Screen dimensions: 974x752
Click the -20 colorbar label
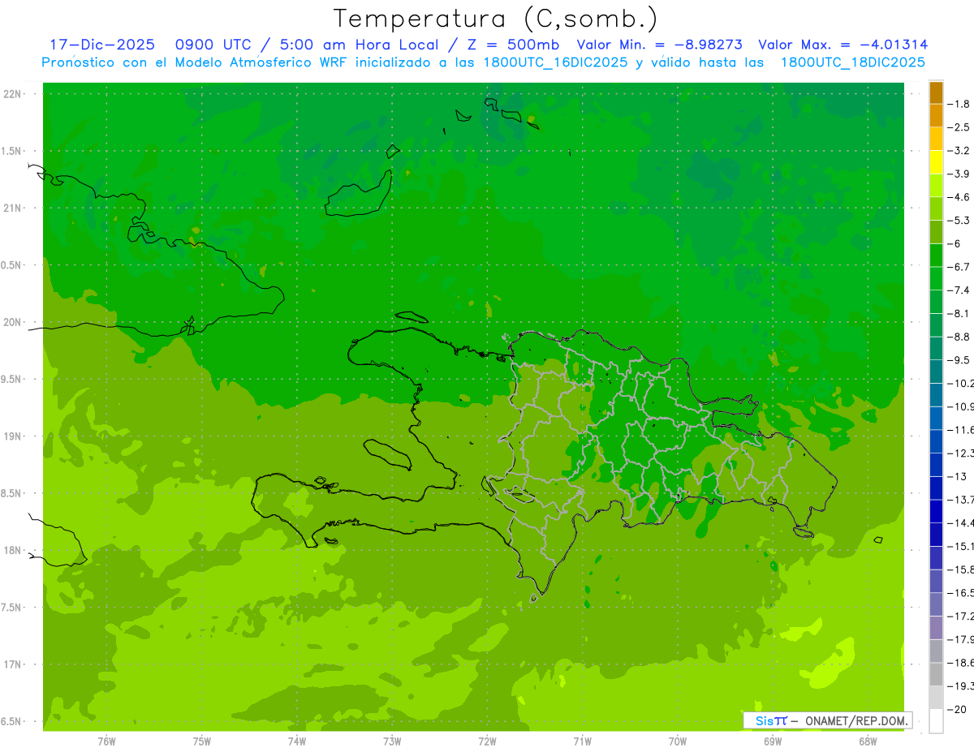pos(958,708)
